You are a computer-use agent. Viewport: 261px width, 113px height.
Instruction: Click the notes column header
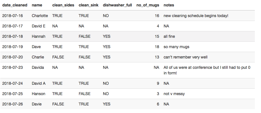click(169, 5)
